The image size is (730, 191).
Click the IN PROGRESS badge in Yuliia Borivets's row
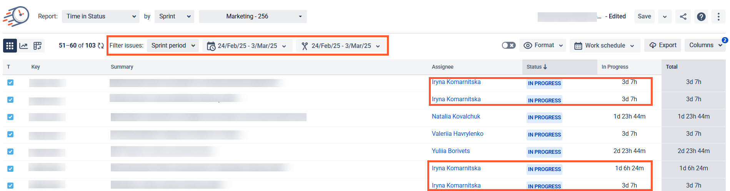click(544, 152)
